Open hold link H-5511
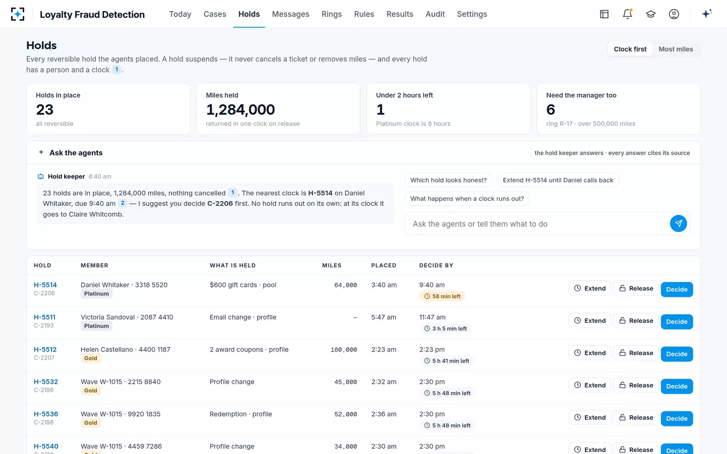This screenshot has width=727, height=454. coord(44,317)
